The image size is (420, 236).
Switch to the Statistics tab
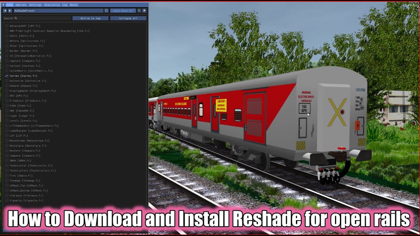(x=52, y=5)
